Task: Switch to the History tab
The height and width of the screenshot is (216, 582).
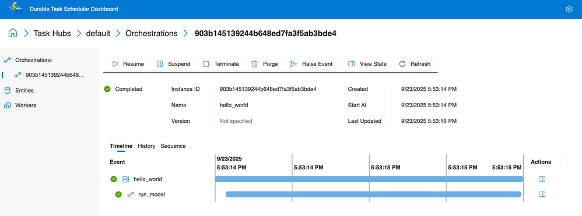Action: coord(146,146)
